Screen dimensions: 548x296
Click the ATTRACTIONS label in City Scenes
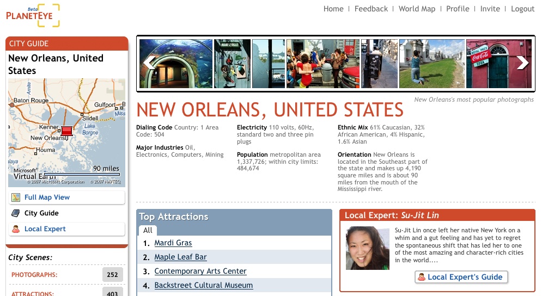(33, 294)
